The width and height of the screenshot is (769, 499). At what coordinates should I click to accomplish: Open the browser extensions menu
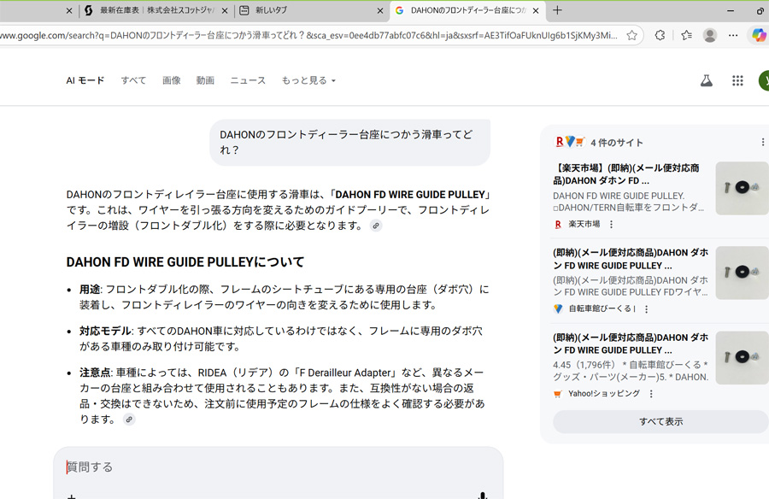coord(660,36)
